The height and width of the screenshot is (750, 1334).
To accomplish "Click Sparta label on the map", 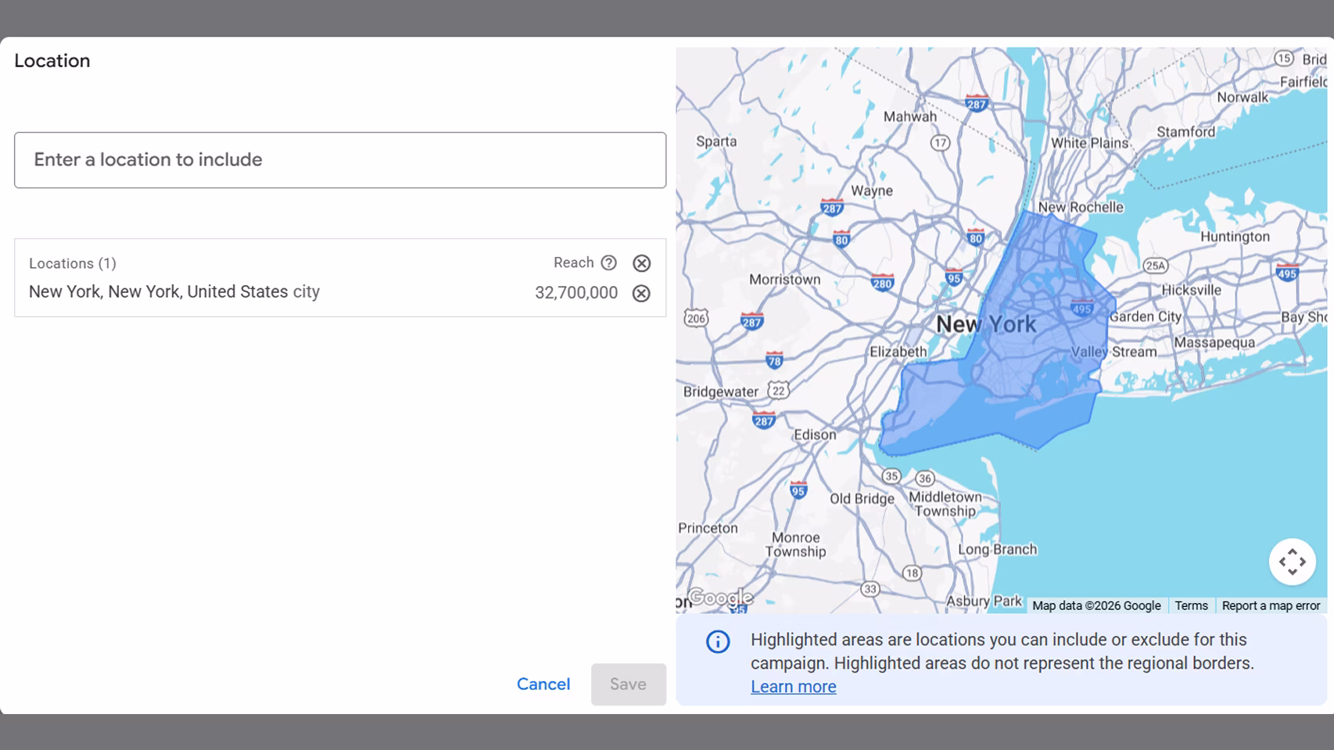I will click(716, 141).
